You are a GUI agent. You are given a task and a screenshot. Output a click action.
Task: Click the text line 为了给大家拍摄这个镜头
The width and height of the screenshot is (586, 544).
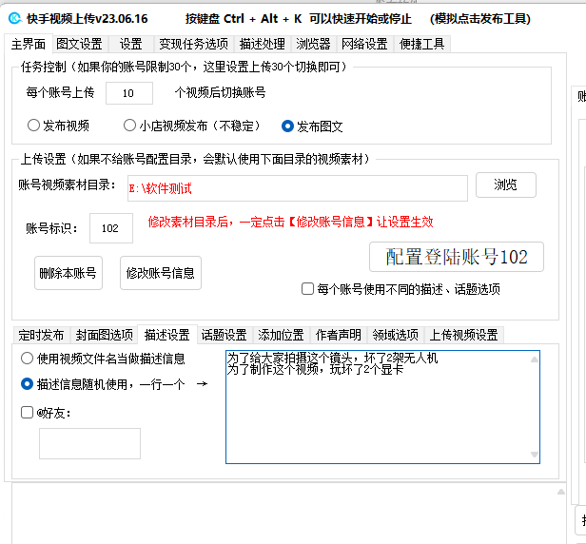point(332,358)
